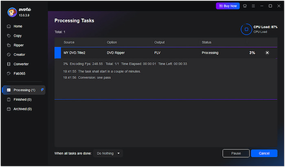Cancel the ripping task

click(x=264, y=153)
